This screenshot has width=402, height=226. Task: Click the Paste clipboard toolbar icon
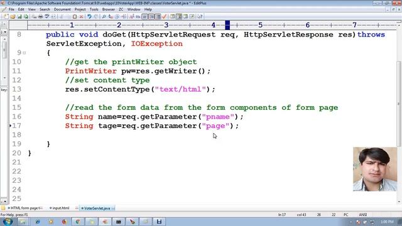pos(75,17)
